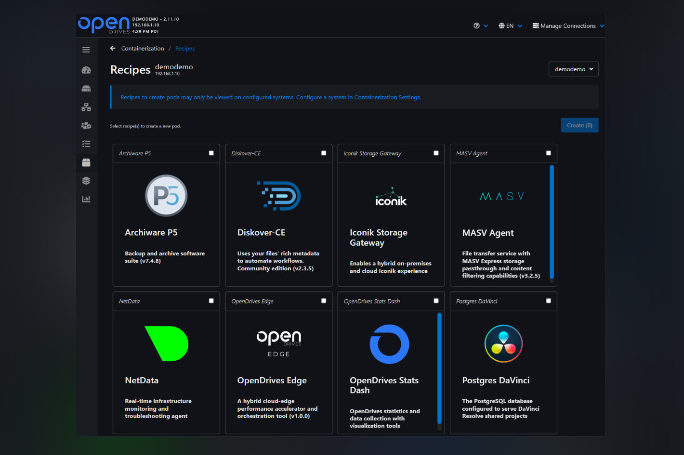Check the Postgres DaVinci recipe checkbox
This screenshot has height=455, width=684.
(549, 301)
